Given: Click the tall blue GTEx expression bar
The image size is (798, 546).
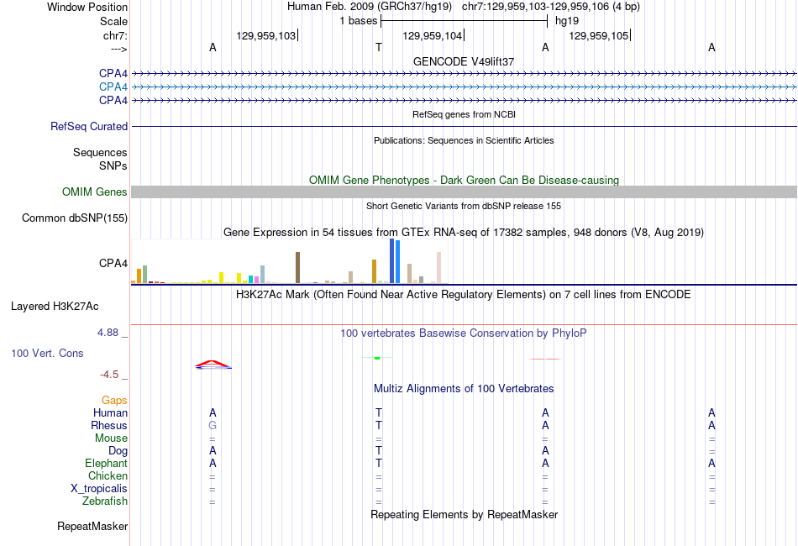Looking at the screenshot, I should click(x=392, y=260).
